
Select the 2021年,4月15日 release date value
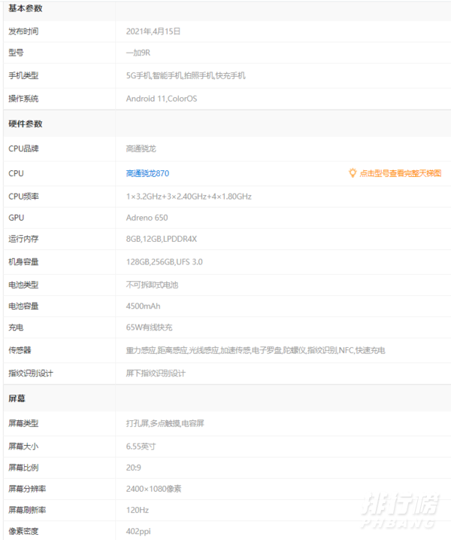[153, 32]
